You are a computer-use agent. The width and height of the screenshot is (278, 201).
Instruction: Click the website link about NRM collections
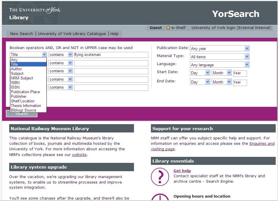pos(79,155)
